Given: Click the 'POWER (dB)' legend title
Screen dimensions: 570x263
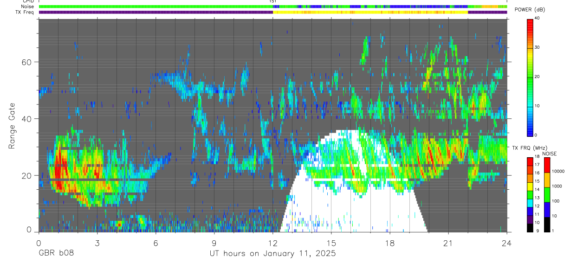Looking at the screenshot, I should coord(530,10).
